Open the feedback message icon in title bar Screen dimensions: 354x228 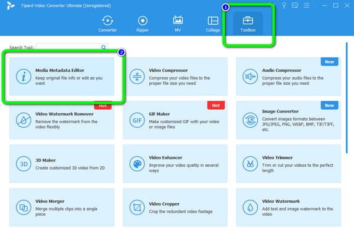point(295,5)
